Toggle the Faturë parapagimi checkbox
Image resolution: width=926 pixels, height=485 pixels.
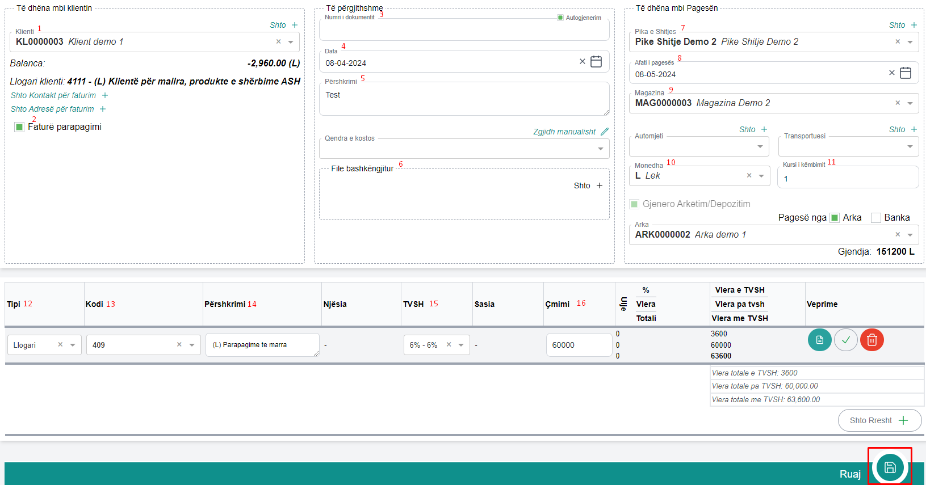[x=19, y=127]
